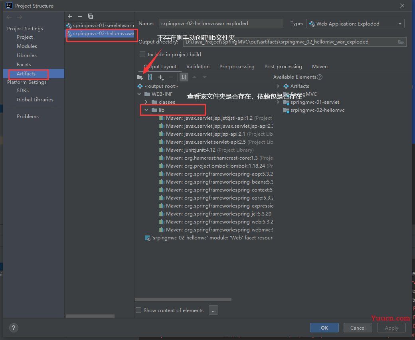Screen dimensions: 415x340
Task: Move selected element up
Action: tap(194, 77)
